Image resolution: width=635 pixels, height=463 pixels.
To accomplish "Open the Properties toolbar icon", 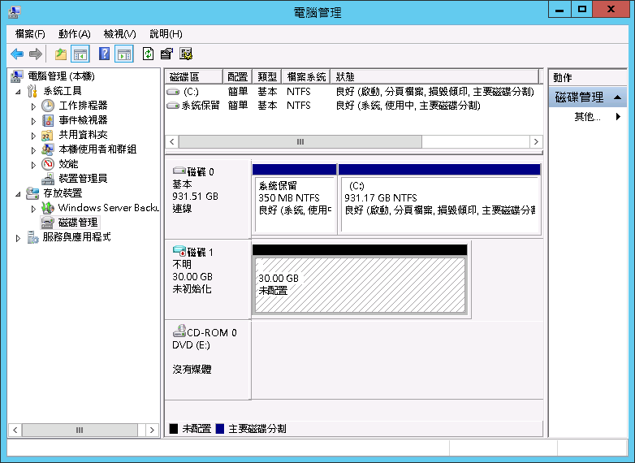I will (166, 54).
